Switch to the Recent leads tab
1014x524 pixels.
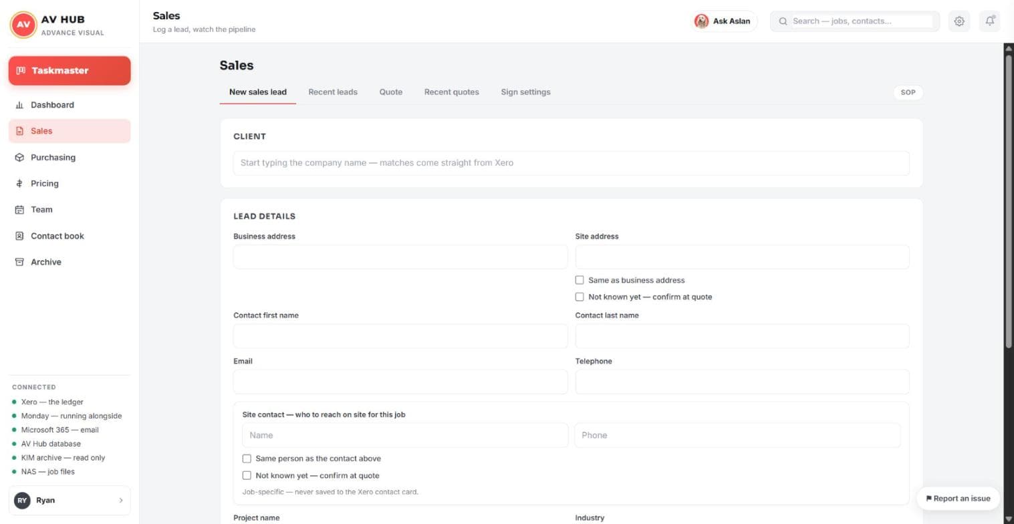pyautogui.click(x=333, y=92)
